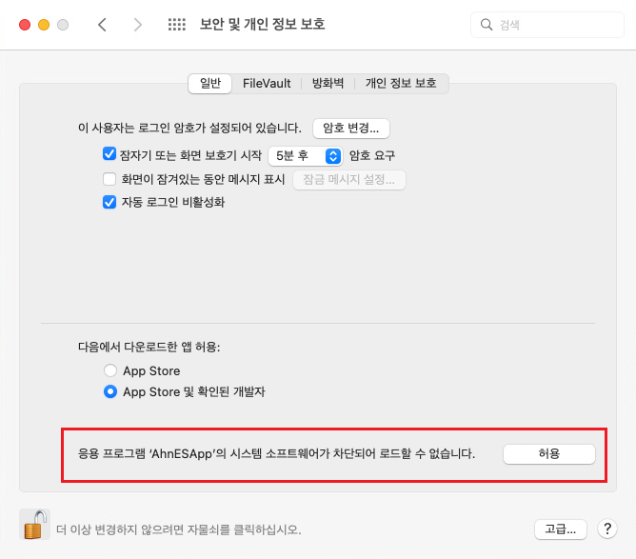Go forward with the right chevron
The image size is (636, 559).
point(138,25)
